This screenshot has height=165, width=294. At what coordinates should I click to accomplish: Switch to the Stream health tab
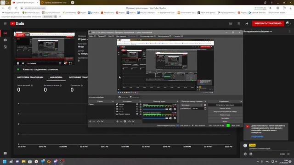pyautogui.click(x=79, y=77)
